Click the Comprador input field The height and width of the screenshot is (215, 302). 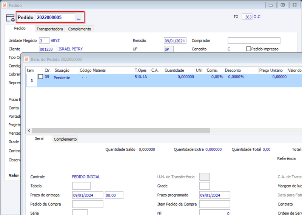click(254, 41)
